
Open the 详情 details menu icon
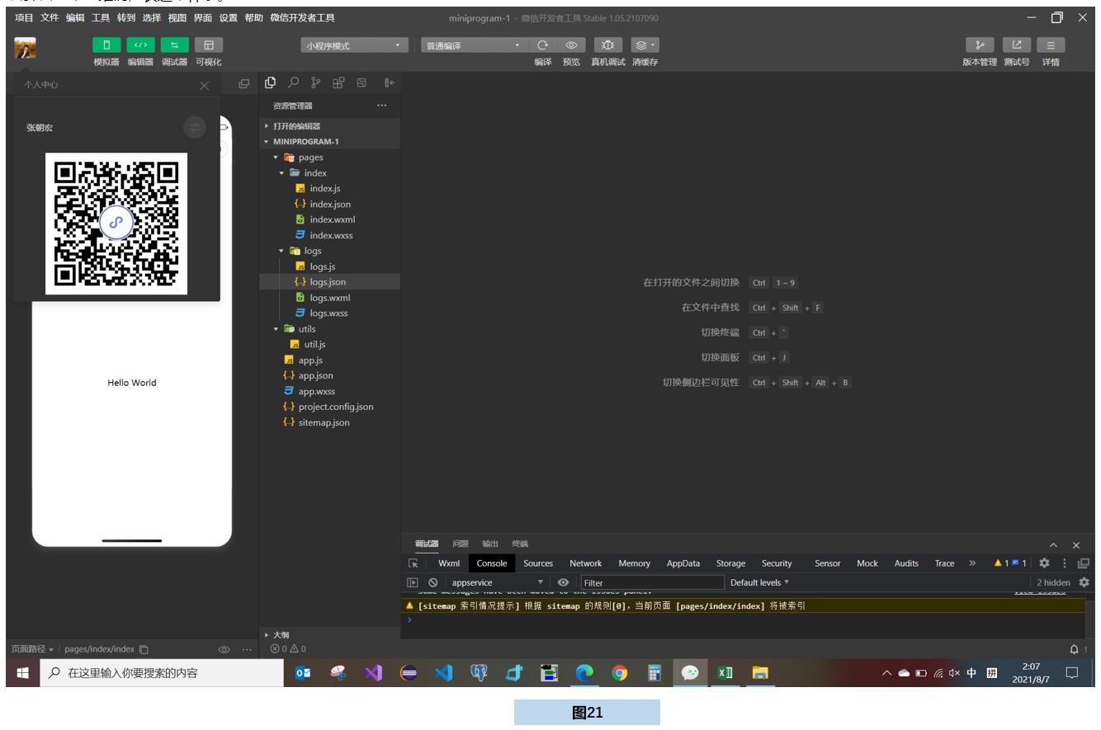click(1051, 45)
